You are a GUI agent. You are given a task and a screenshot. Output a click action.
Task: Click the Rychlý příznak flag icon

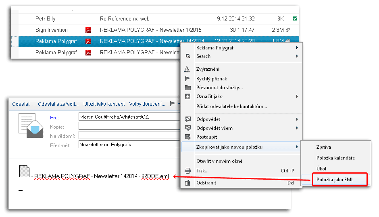[x=187, y=79]
